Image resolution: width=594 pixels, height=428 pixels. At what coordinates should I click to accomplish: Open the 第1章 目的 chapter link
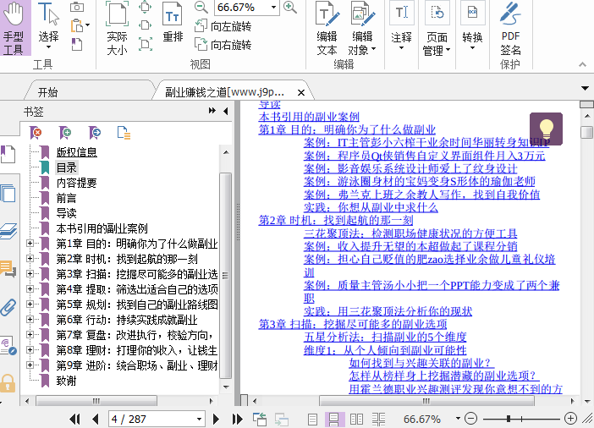(x=347, y=130)
